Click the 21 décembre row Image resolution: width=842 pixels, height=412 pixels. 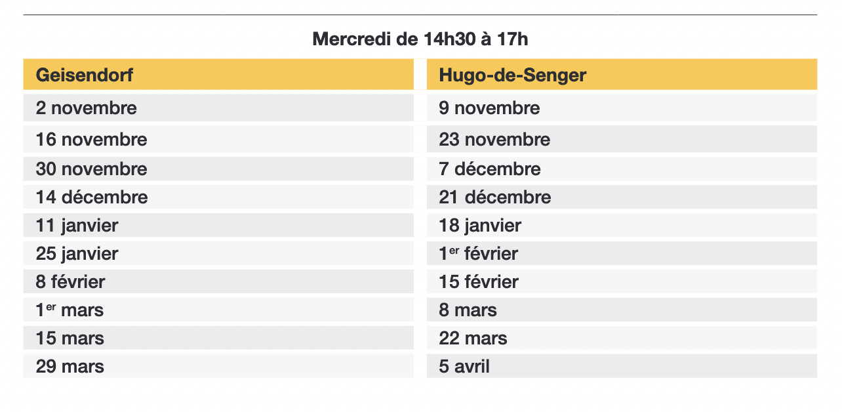[x=622, y=197]
